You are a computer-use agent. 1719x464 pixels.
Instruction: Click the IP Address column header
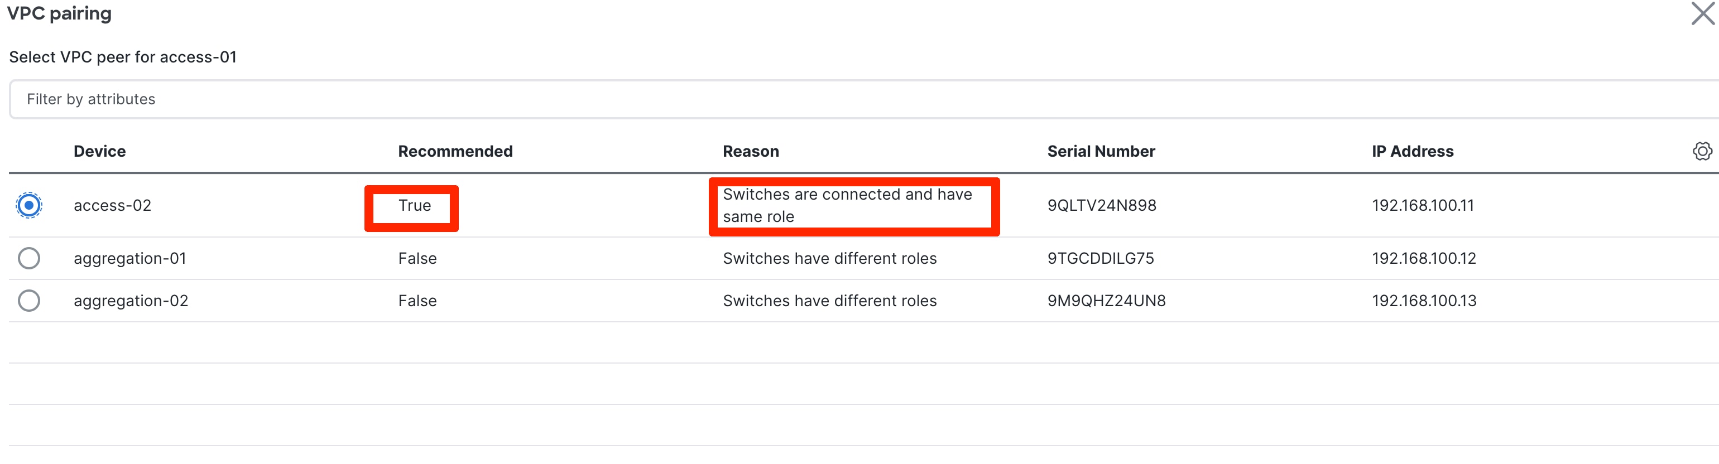point(1412,151)
